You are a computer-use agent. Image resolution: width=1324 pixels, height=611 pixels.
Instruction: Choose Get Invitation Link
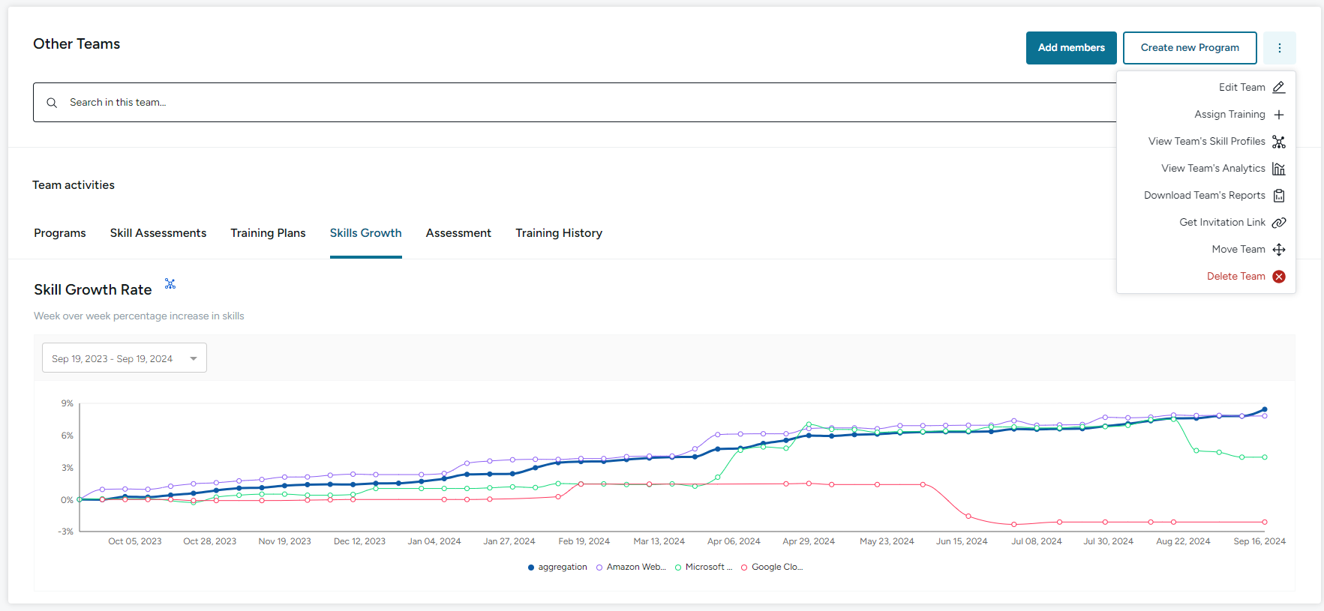1206,223
